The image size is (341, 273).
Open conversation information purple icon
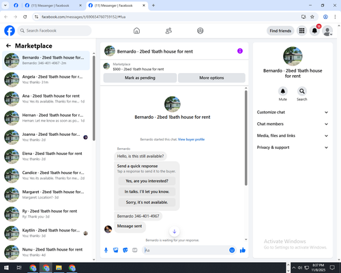click(240, 51)
